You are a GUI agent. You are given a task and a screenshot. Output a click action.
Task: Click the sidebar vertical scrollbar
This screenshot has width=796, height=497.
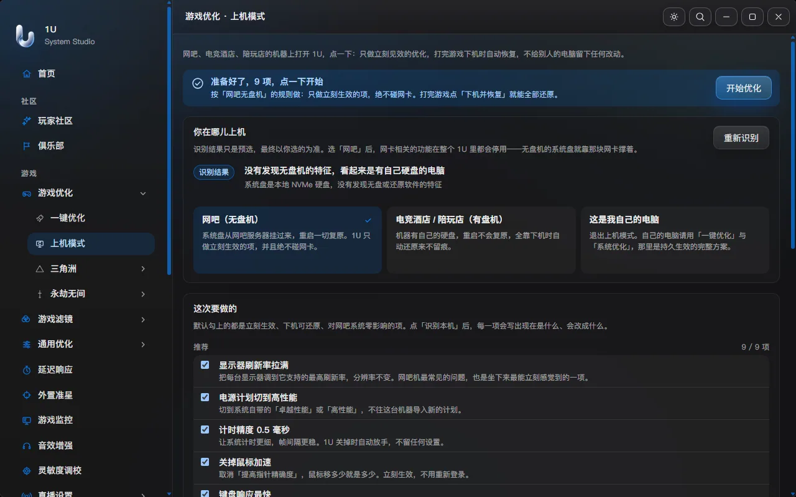coord(169,142)
